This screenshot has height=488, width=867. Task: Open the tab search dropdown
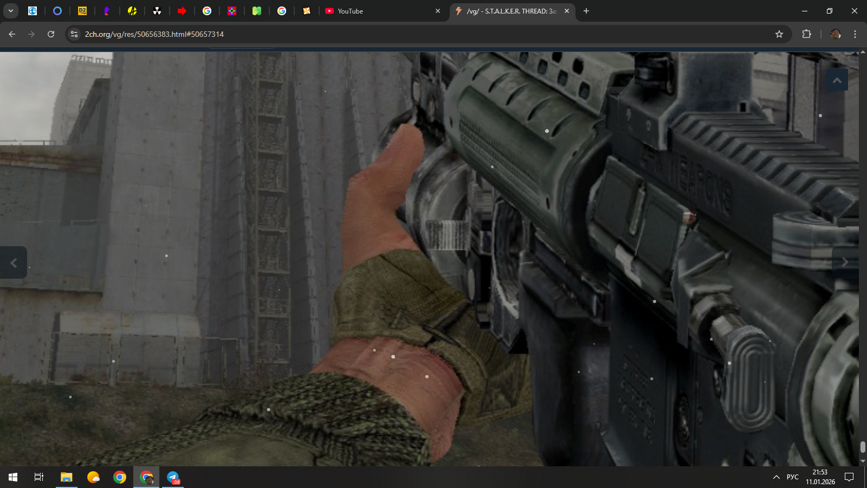(11, 11)
